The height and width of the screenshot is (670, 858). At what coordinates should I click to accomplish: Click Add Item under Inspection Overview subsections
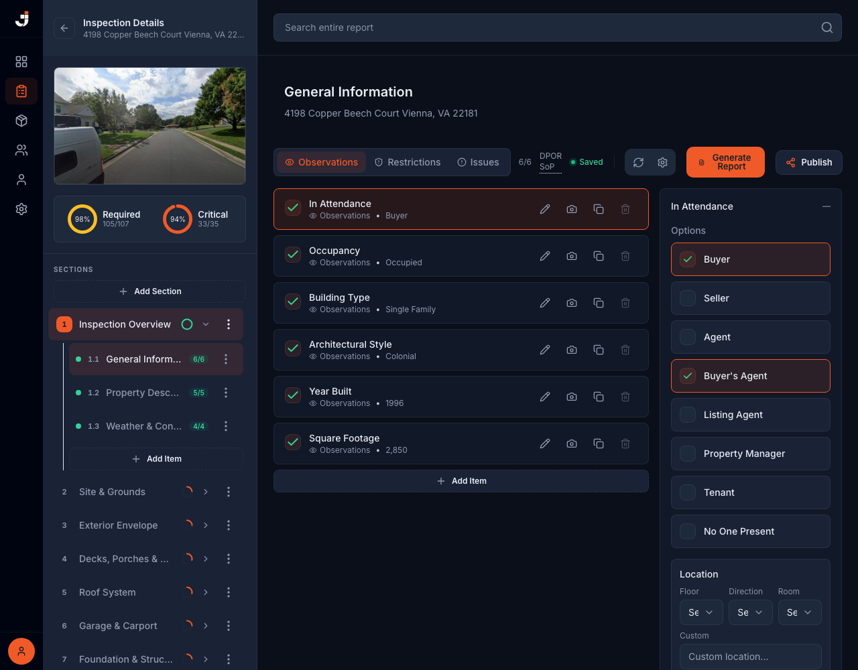[x=156, y=459]
